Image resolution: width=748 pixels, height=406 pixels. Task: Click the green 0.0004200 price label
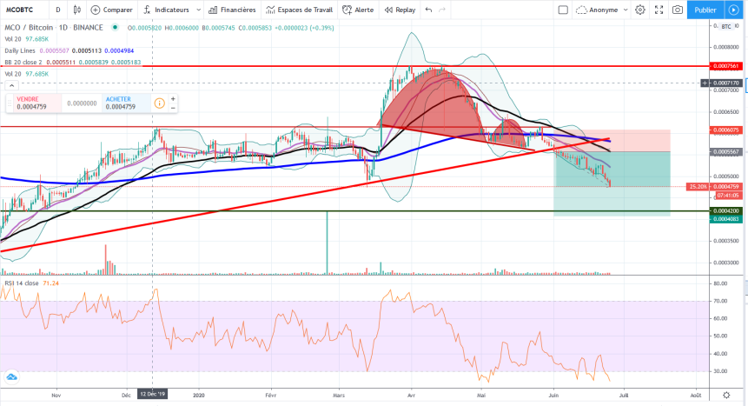[x=725, y=210]
